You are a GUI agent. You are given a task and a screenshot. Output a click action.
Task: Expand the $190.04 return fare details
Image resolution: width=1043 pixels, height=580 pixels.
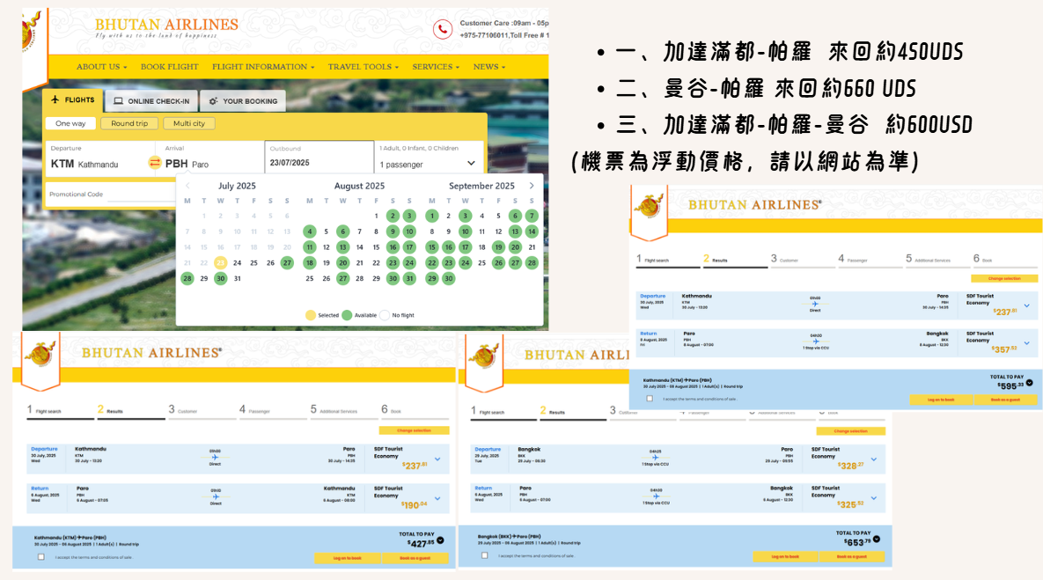(437, 498)
